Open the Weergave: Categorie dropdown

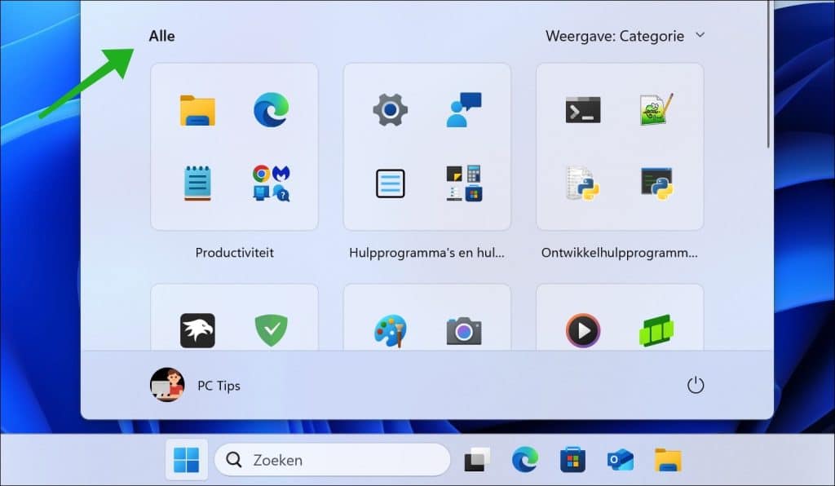(625, 36)
